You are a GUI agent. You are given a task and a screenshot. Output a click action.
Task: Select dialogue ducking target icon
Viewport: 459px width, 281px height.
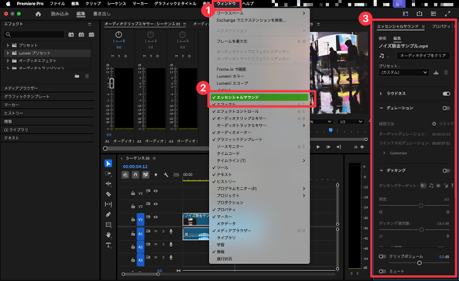pos(423,186)
